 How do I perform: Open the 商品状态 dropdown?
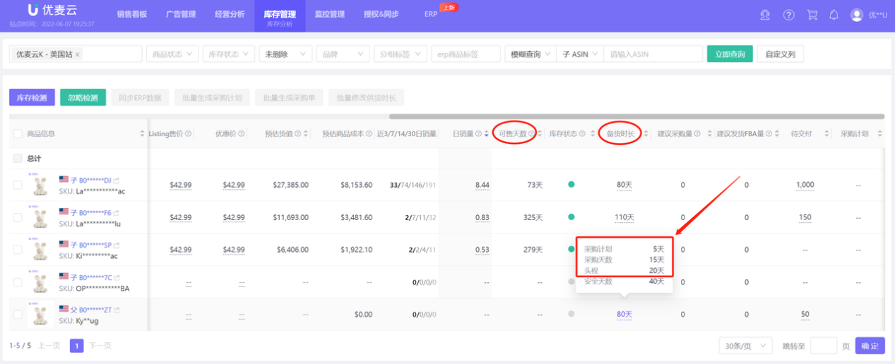172,54
